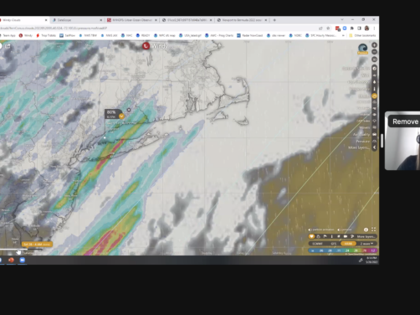The height and width of the screenshot is (315, 420).
Task: Open the Windy Premium wave logo
Action: point(362,49)
